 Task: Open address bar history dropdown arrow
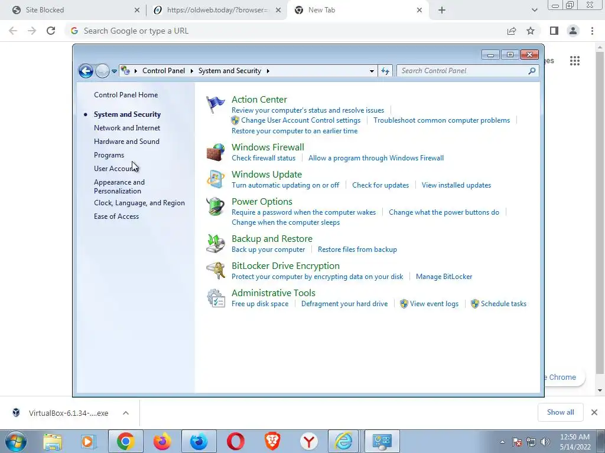click(x=372, y=71)
